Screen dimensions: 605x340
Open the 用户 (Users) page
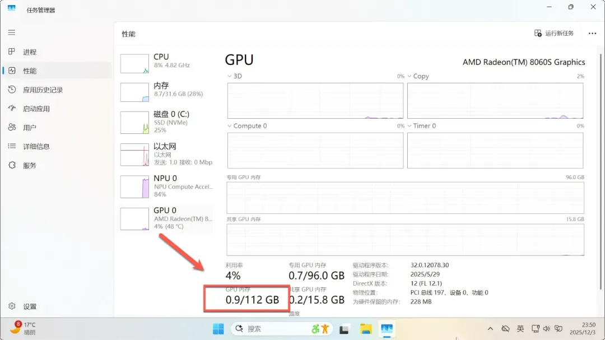tap(57, 127)
